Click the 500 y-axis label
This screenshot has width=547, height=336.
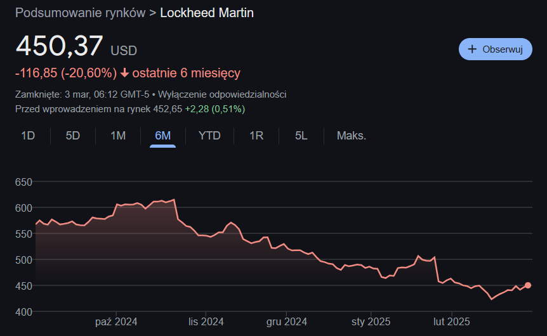[x=23, y=260]
